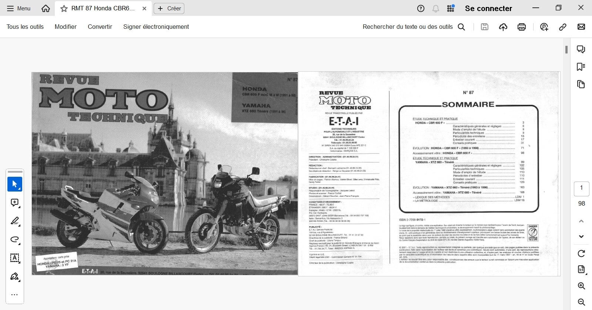
Task: Click the magazine cover page image
Action: coord(165,173)
